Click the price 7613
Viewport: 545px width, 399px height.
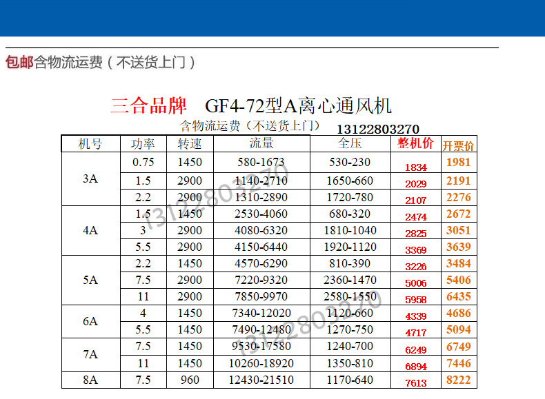click(x=416, y=383)
